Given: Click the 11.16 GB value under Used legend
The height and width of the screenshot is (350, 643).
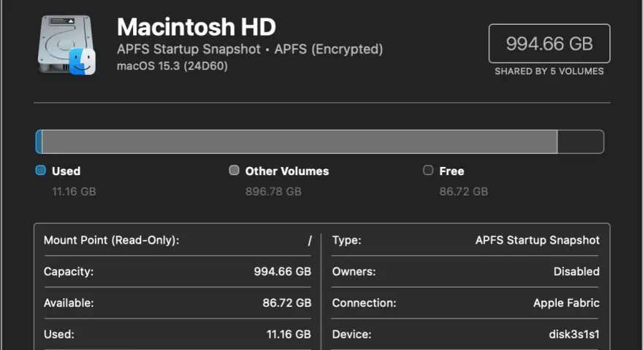Looking at the screenshot, I should pyautogui.click(x=74, y=192).
